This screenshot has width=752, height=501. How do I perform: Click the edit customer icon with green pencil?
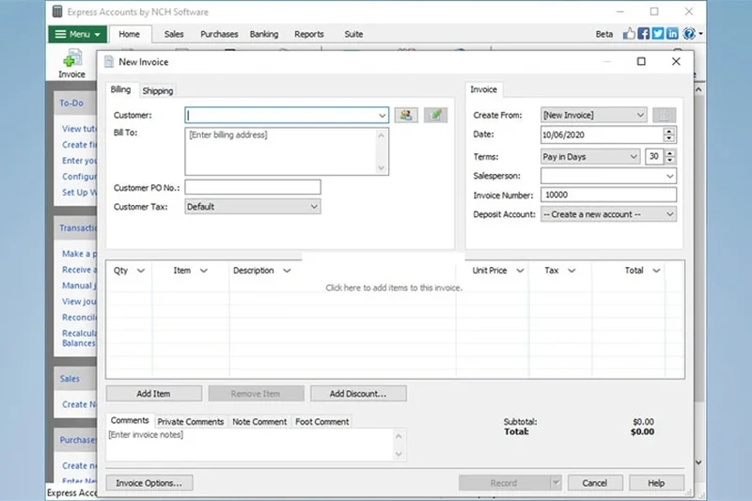[435, 115]
